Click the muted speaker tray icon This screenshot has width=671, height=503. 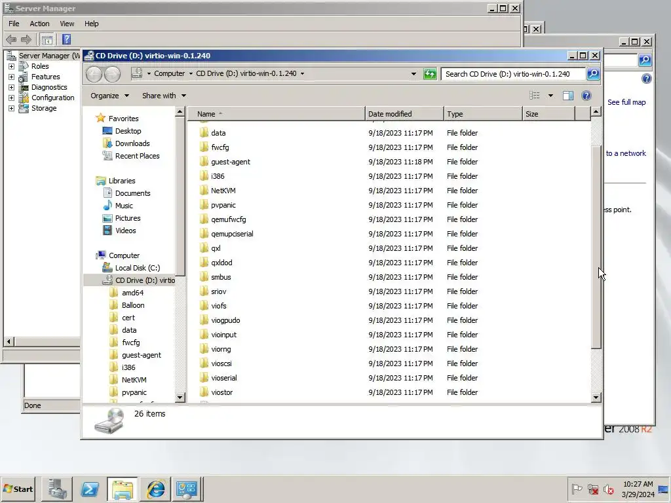click(x=608, y=489)
